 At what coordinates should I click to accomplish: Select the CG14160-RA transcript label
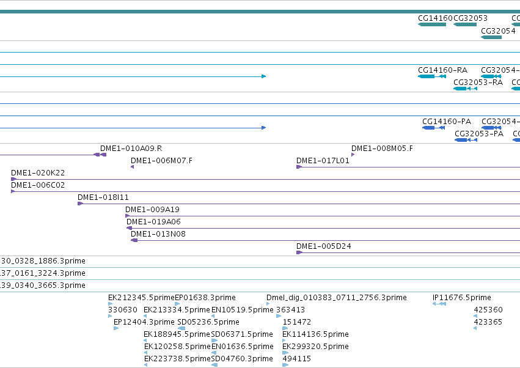point(443,70)
